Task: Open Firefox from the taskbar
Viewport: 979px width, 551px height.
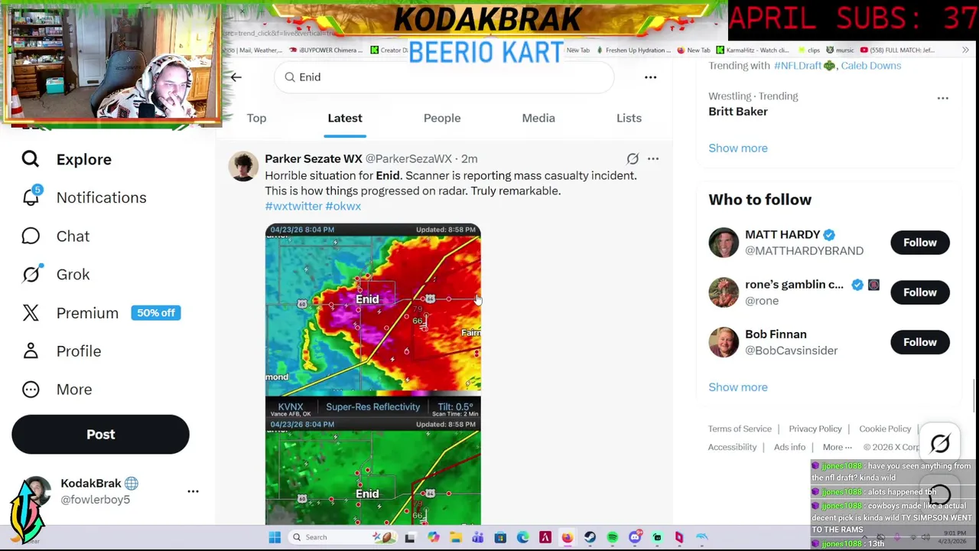Action: click(568, 537)
